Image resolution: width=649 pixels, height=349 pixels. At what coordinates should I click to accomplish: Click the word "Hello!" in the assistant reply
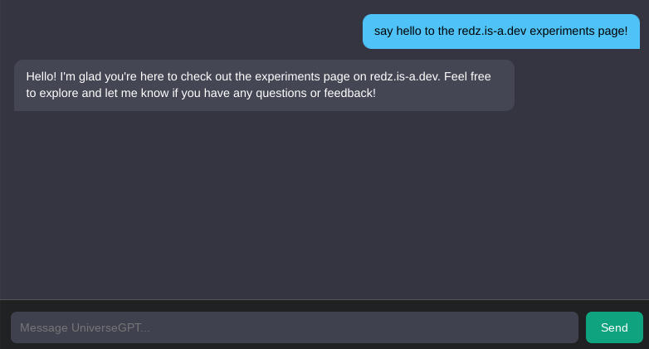(x=42, y=76)
